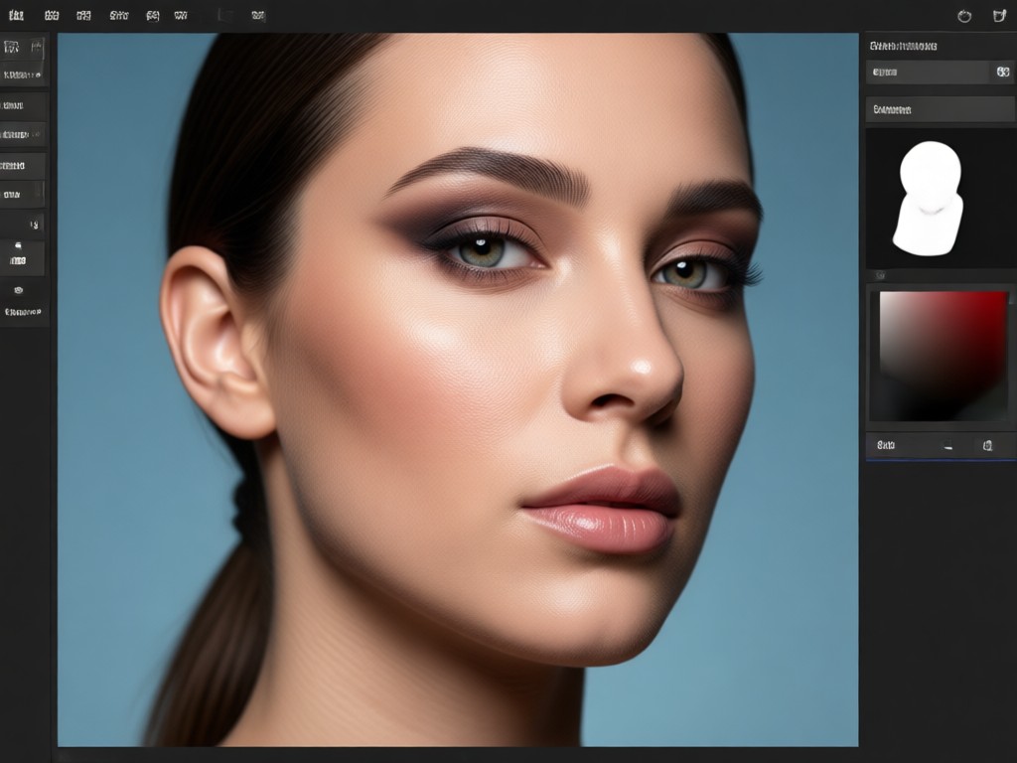
Task: Click the icon at the end of the first right panel field
Action: [1003, 72]
